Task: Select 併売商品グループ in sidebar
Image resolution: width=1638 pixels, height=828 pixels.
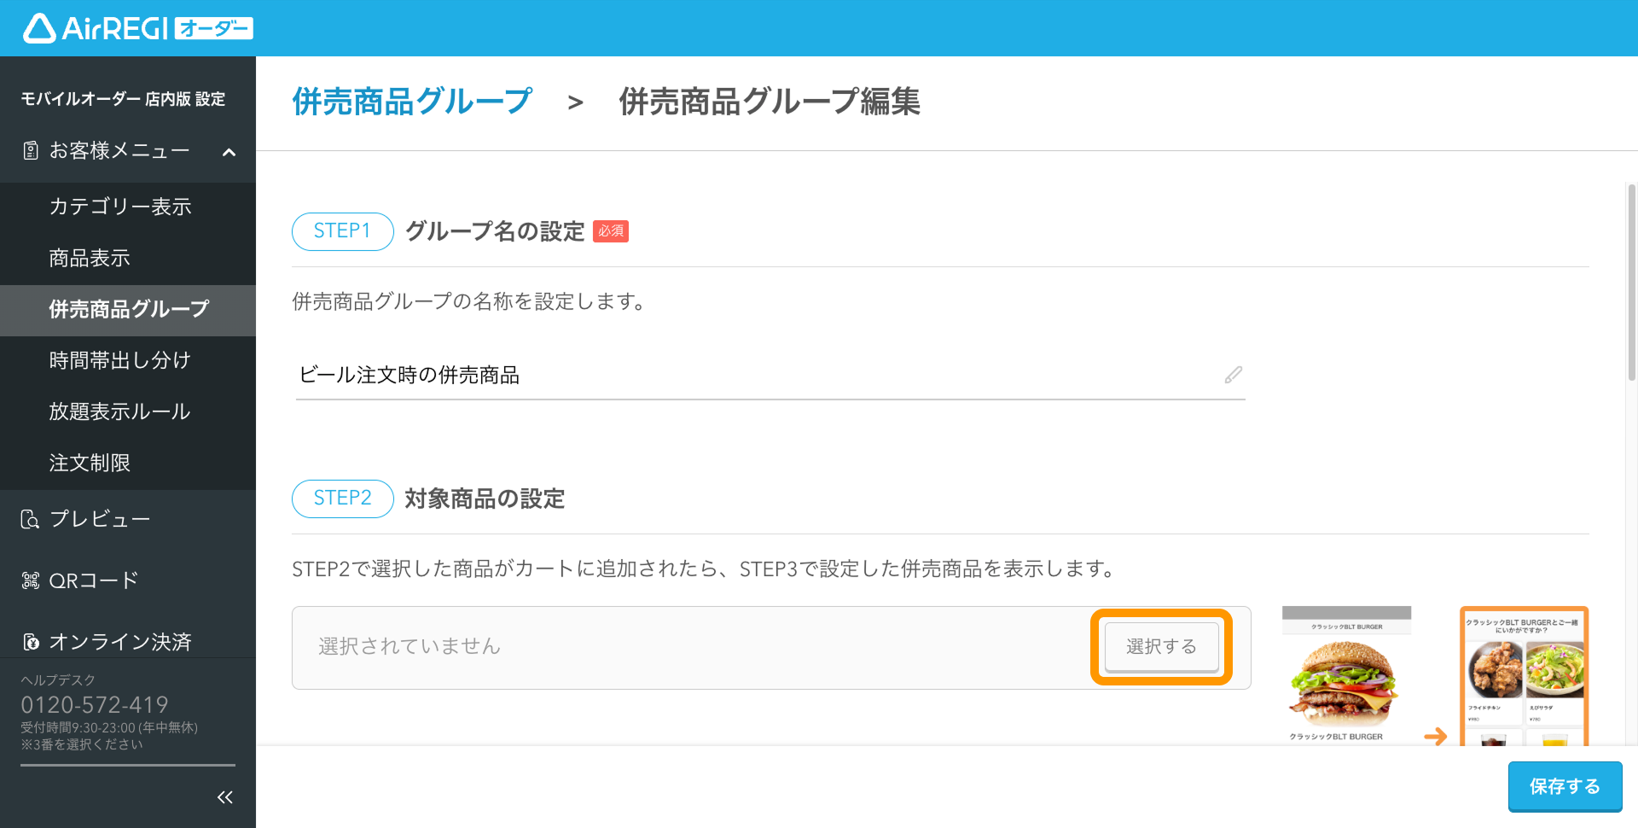Action: coord(128,309)
